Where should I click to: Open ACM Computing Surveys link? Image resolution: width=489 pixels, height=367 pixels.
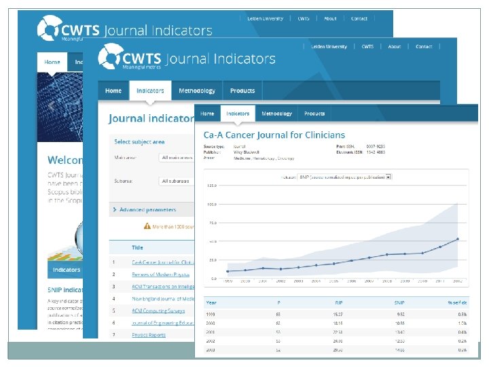[158, 311]
